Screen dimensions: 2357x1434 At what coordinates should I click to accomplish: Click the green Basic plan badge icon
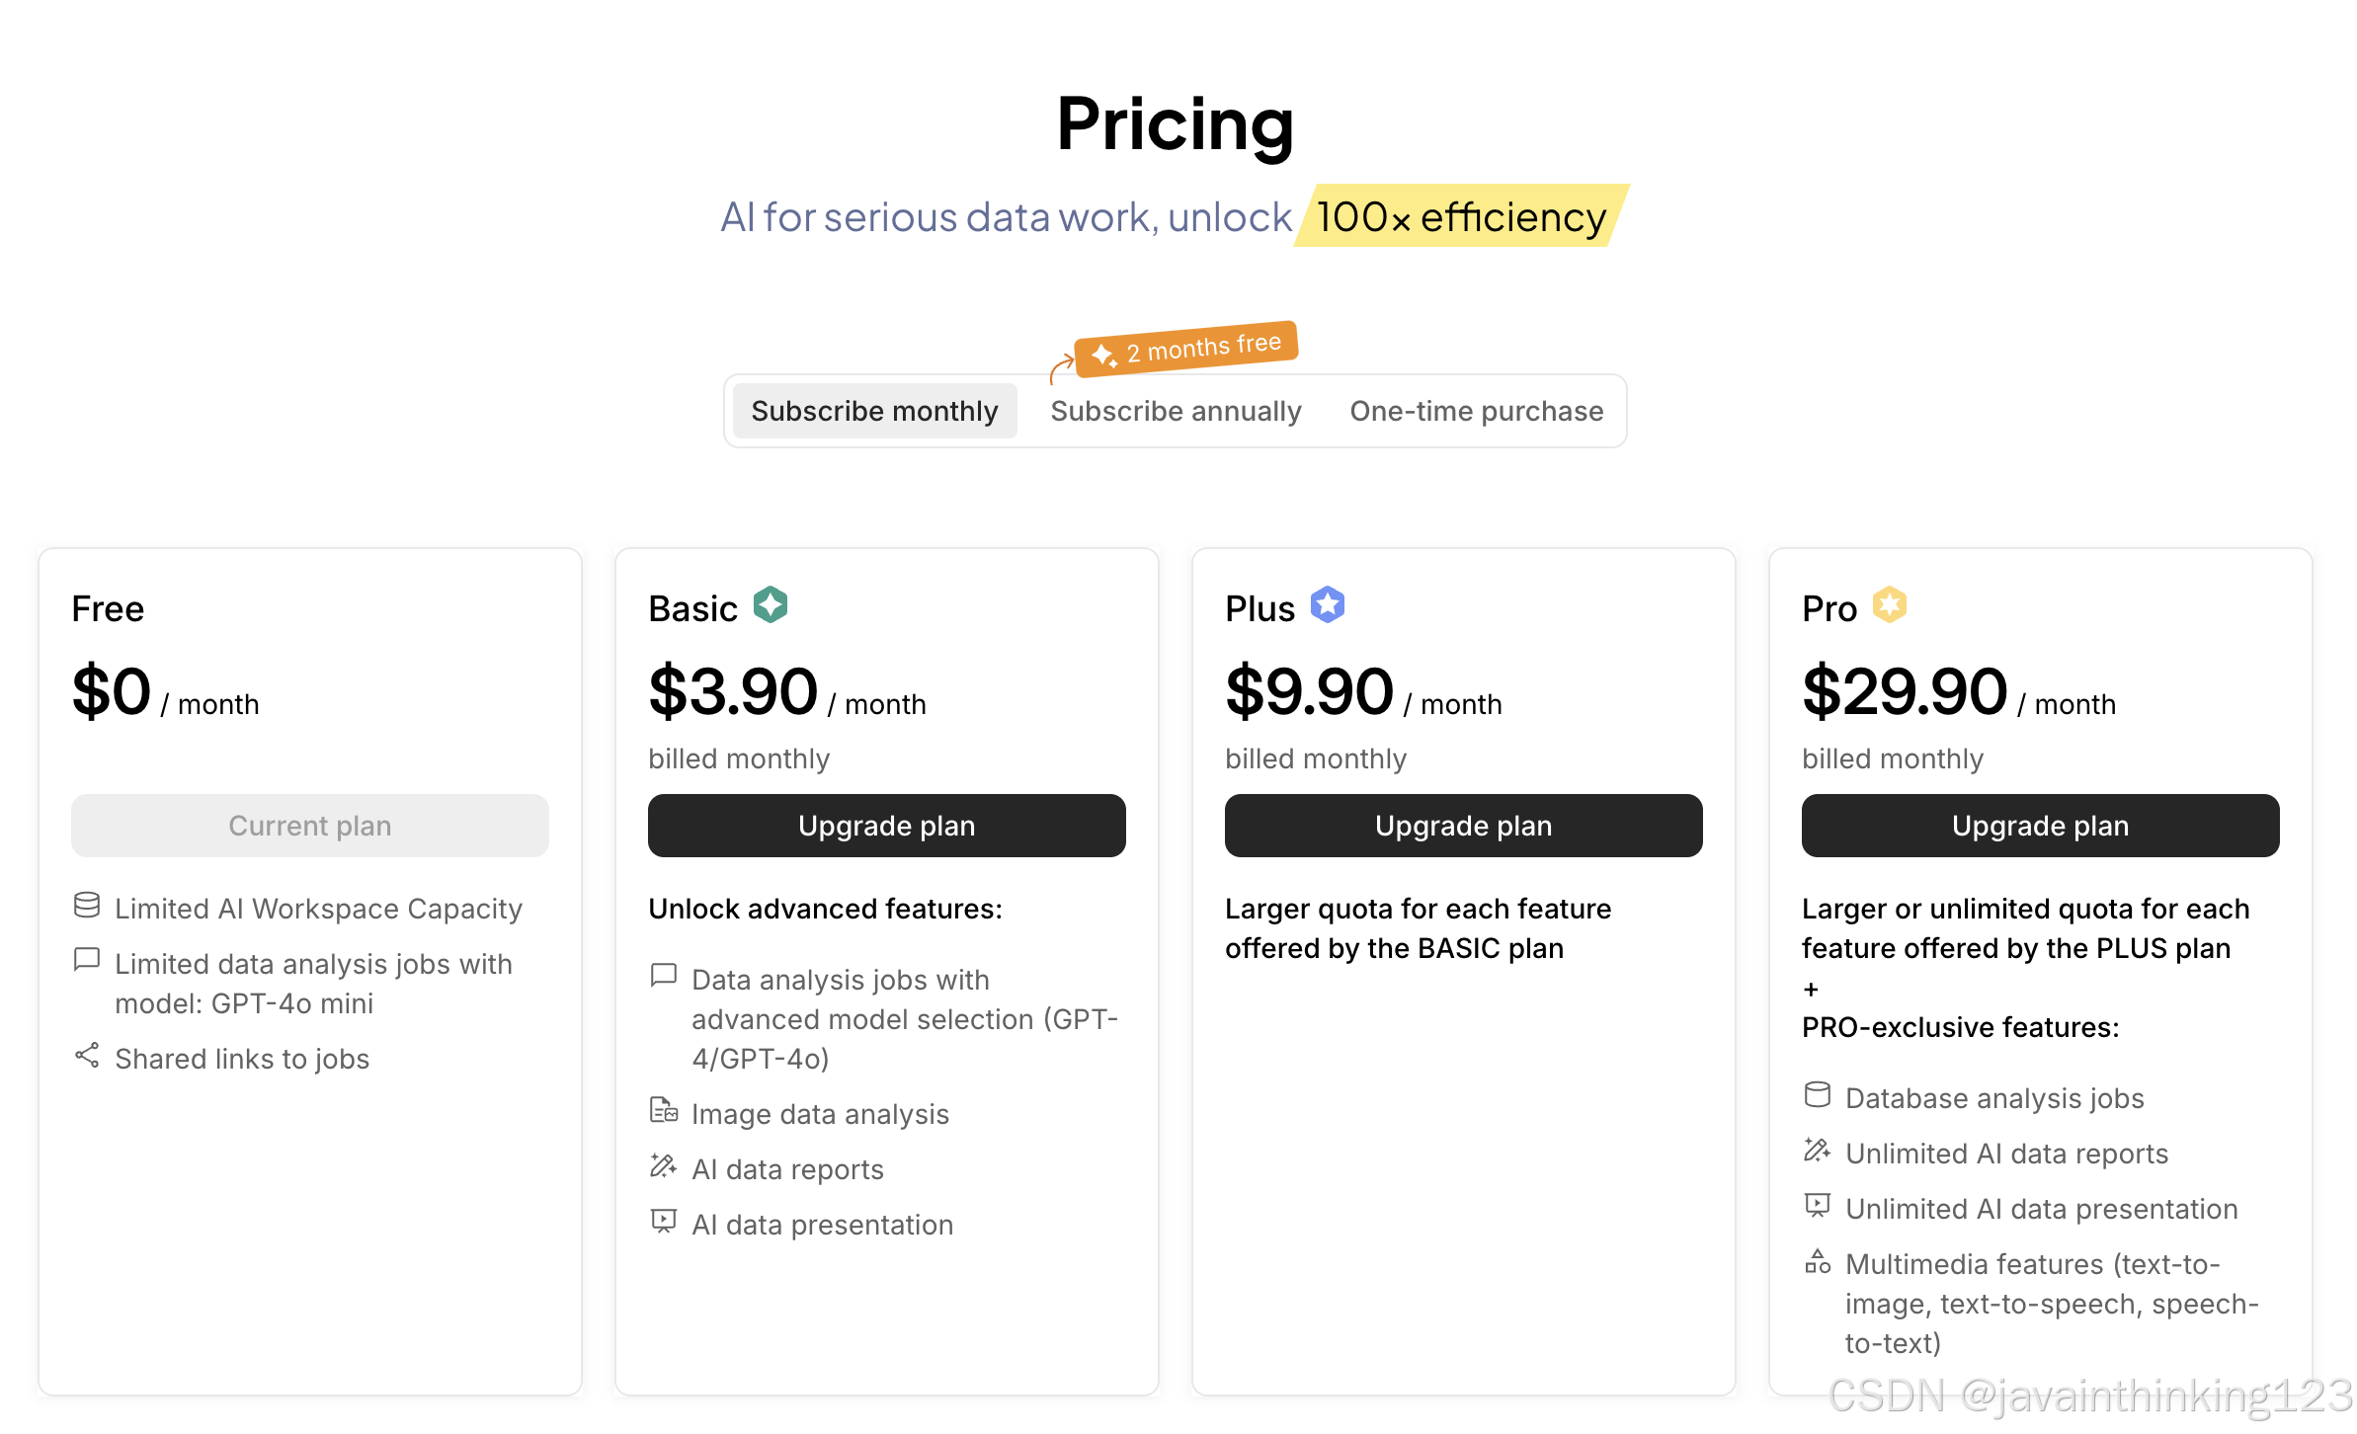[770, 605]
